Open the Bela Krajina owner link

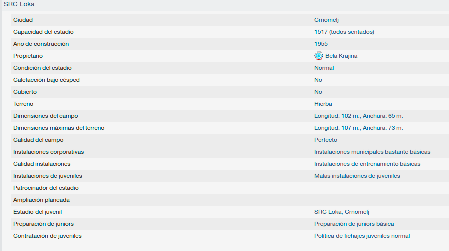[x=341, y=56]
